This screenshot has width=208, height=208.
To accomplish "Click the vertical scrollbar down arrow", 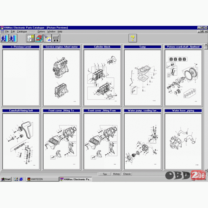I will click(206, 170).
